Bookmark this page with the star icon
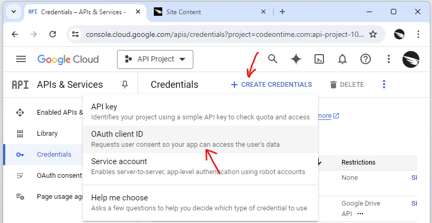 373,34
